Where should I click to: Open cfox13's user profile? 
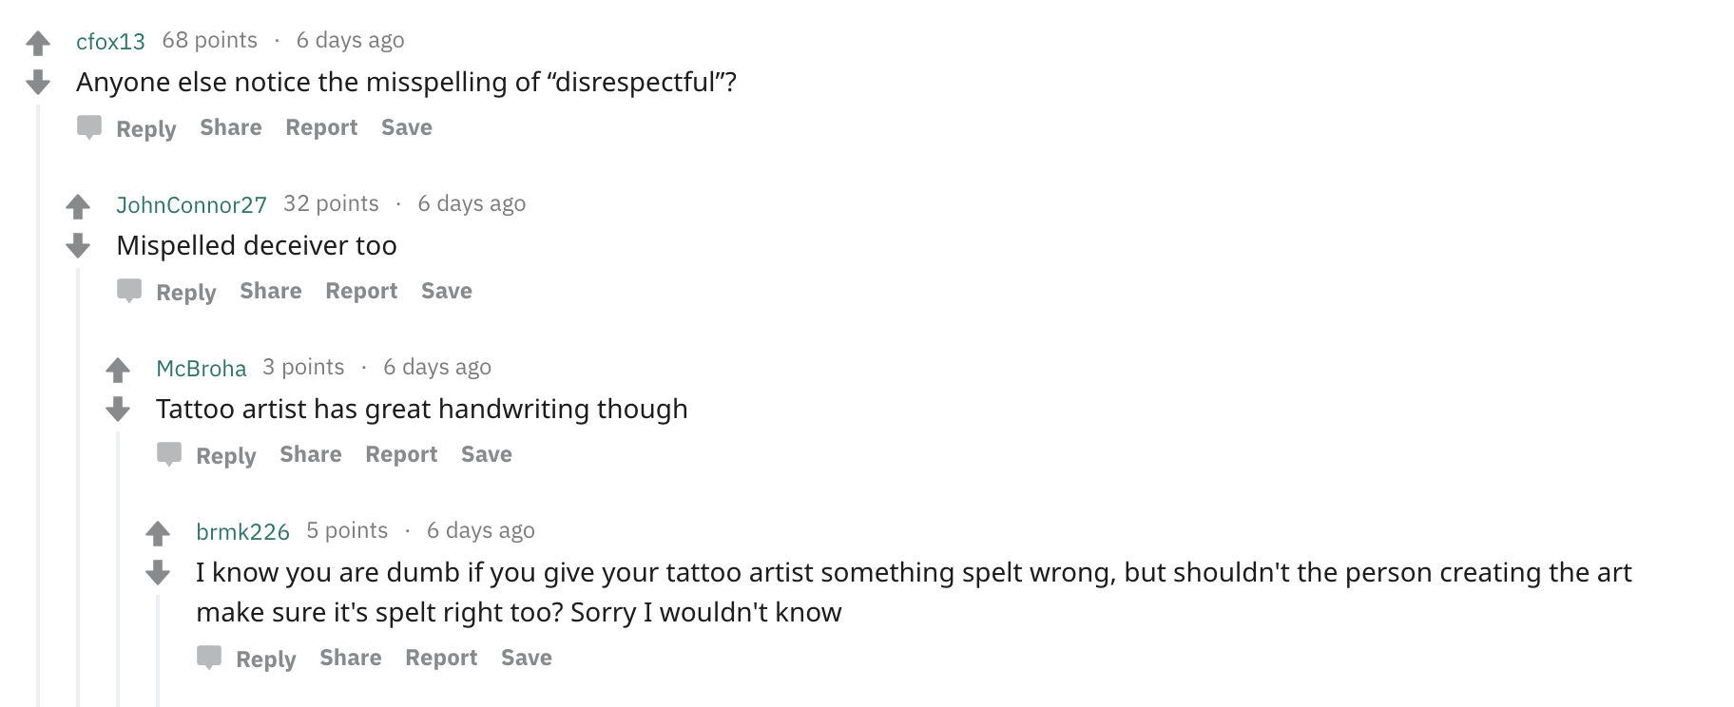pos(110,41)
